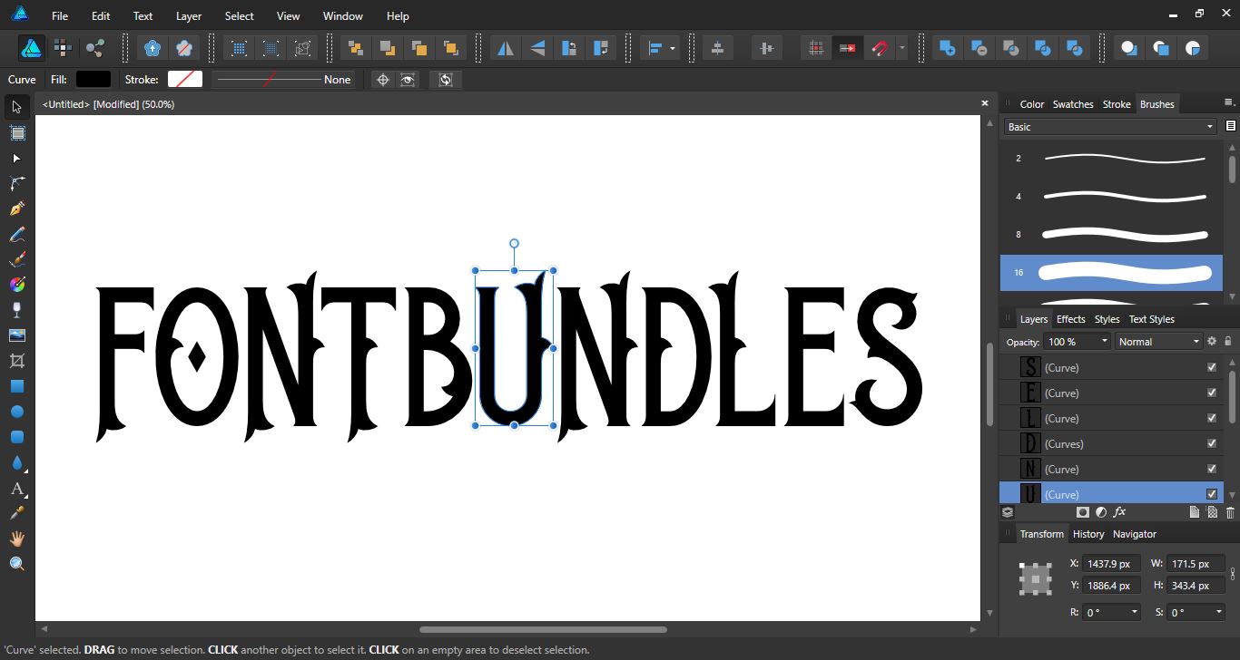Screen dimensions: 1240x660
Task: Open the Text Styles tab
Action: tap(1152, 319)
